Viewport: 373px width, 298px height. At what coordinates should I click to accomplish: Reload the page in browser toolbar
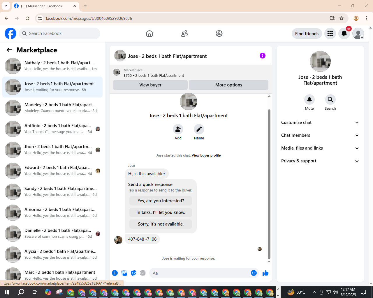tap(27, 18)
